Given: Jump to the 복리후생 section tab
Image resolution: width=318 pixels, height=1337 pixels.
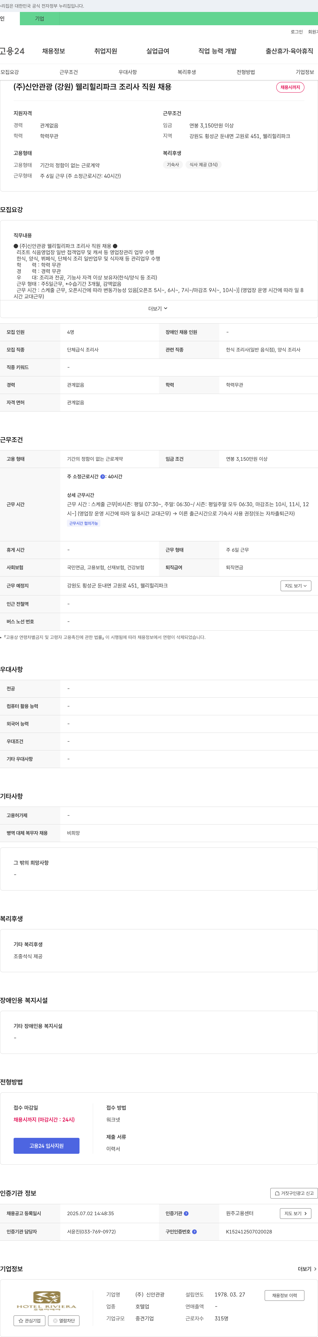Looking at the screenshot, I should click(x=186, y=72).
